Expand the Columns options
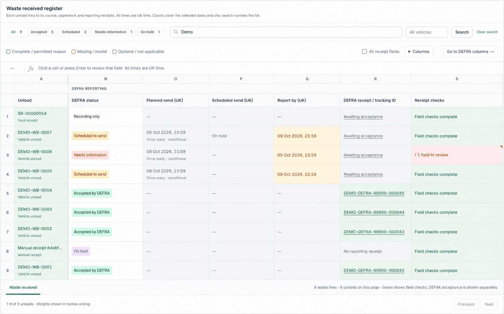 tap(419, 52)
